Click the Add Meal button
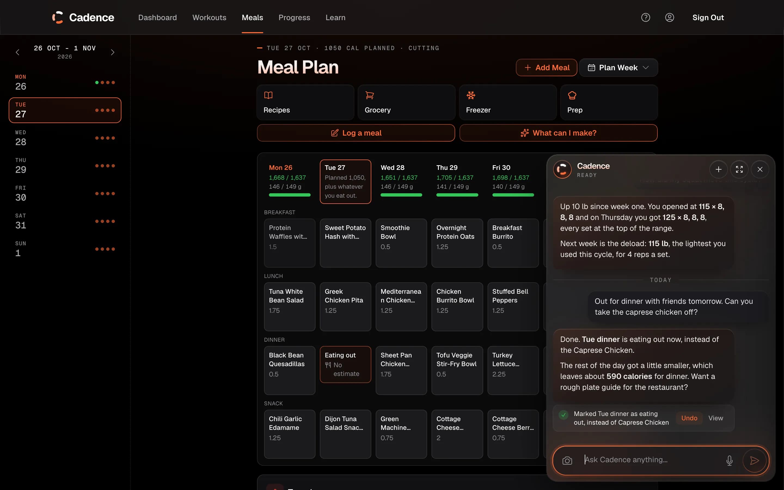The image size is (784, 490). tap(546, 68)
